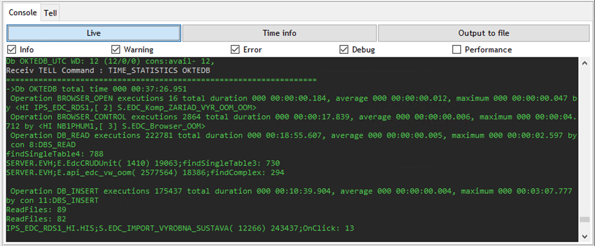Viewport: 595px width, 246px height.
Task: Click the console scrollbar up arrow
Action: click(584, 63)
